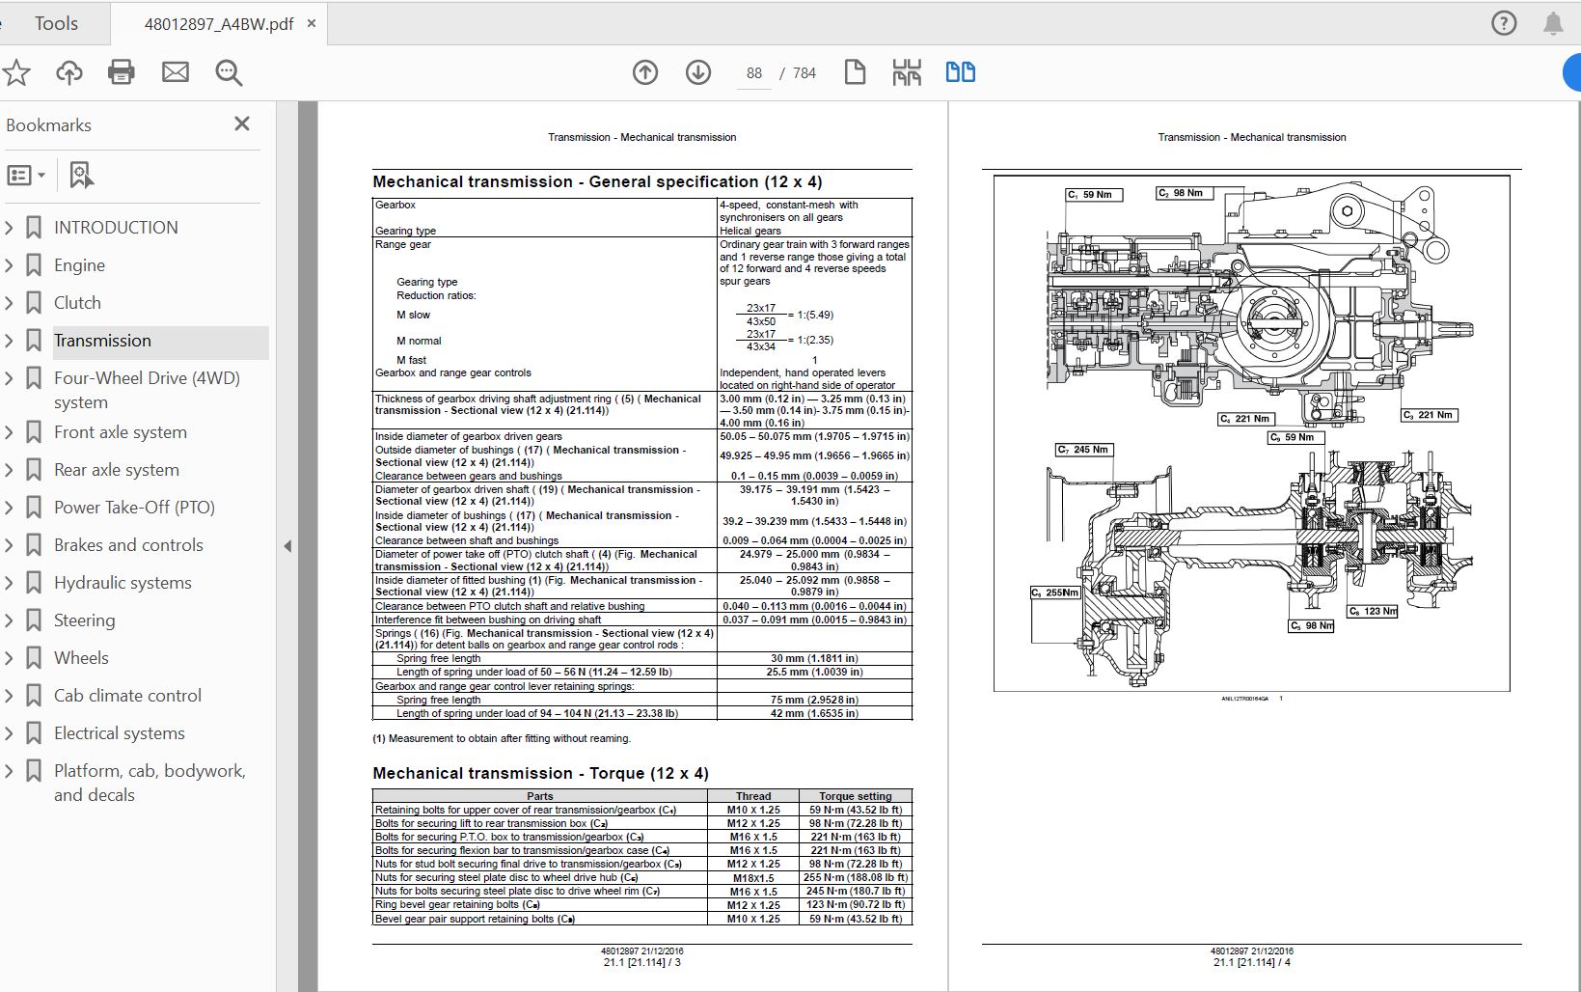The height and width of the screenshot is (992, 1581).
Task: Click the 'C1 59 Nm' diagram label
Action: [x=1095, y=194]
